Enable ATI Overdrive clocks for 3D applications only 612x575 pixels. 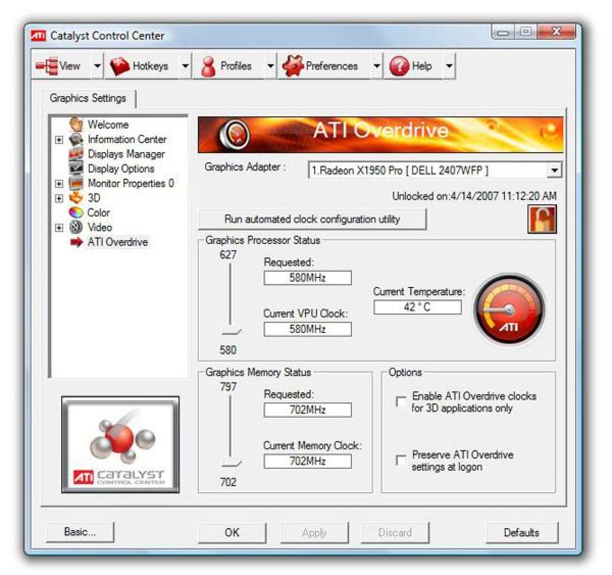(x=401, y=402)
